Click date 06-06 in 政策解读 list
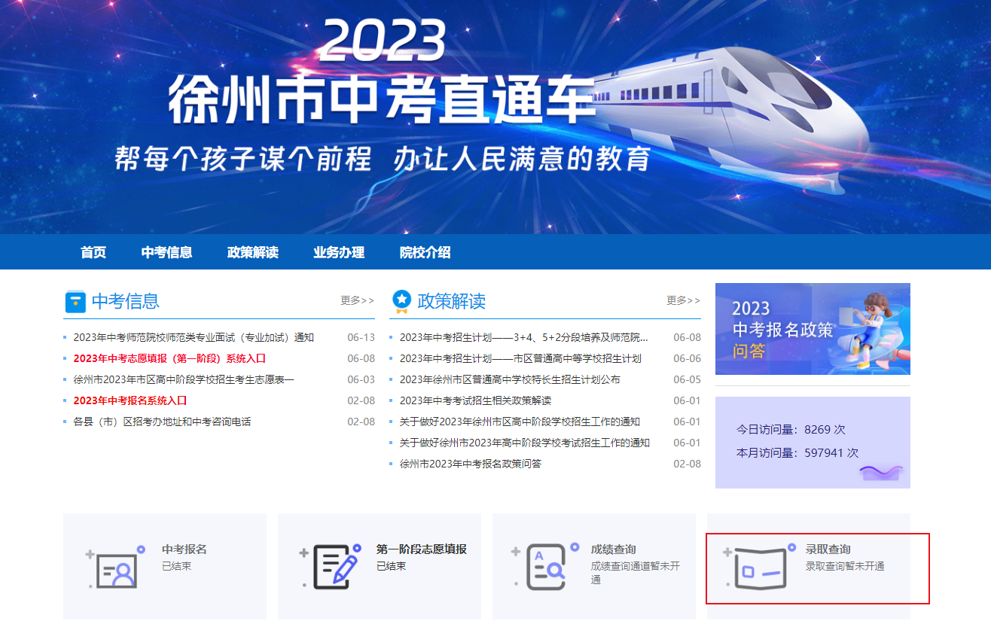 click(x=687, y=358)
